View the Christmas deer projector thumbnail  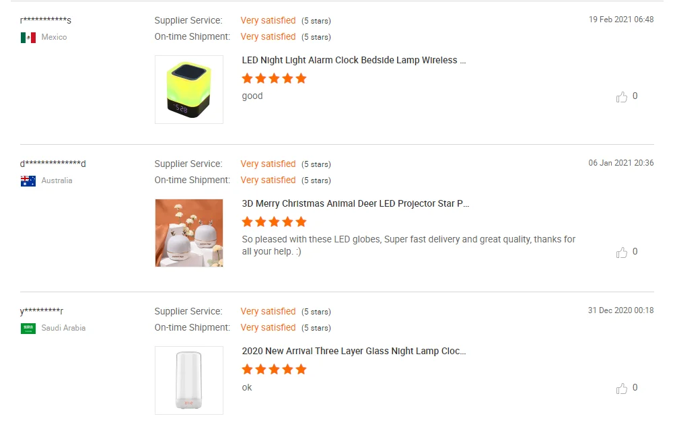tap(189, 233)
